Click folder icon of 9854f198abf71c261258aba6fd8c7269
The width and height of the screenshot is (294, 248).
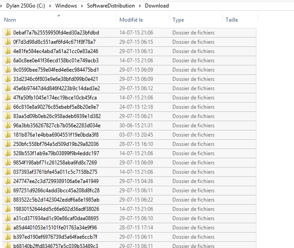click(x=8, y=163)
